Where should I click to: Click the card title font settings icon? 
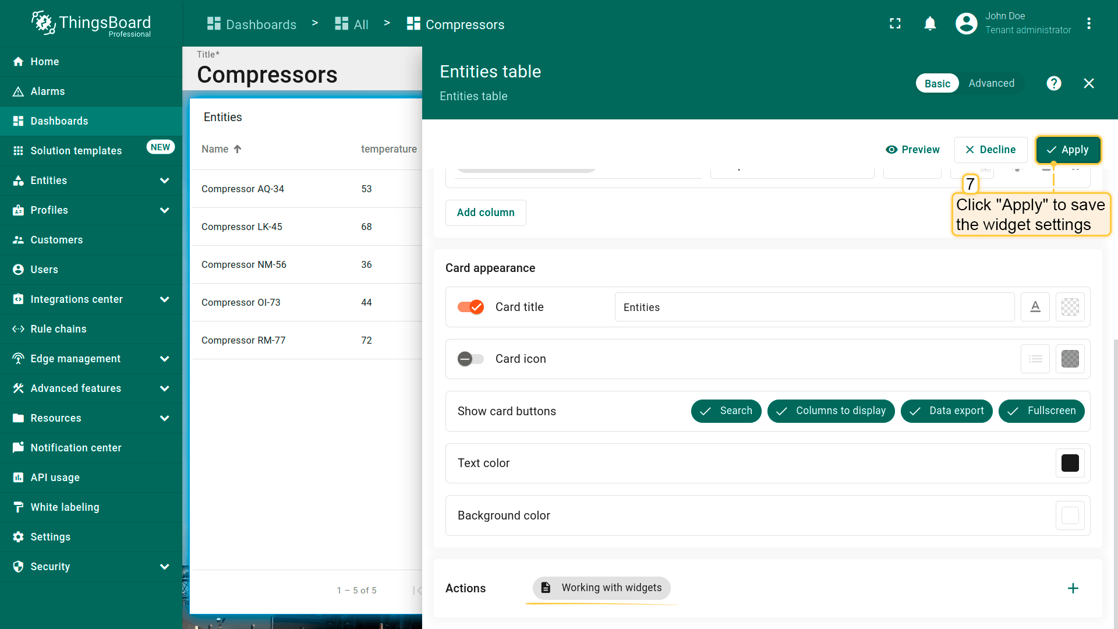(1035, 307)
